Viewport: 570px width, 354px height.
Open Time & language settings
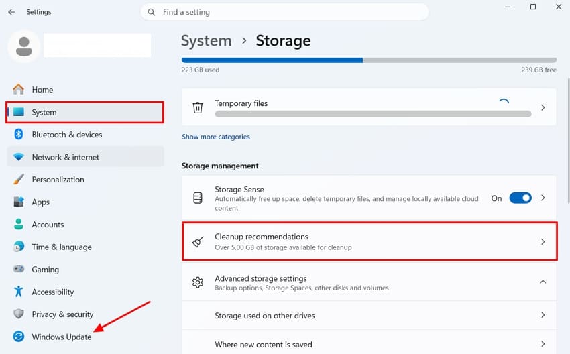(x=85, y=247)
